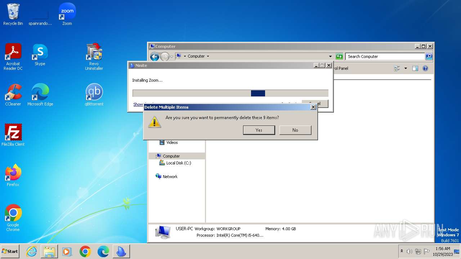This screenshot has height=259, width=461.
Task: Open Action Center flag icon
Action: (x=427, y=251)
